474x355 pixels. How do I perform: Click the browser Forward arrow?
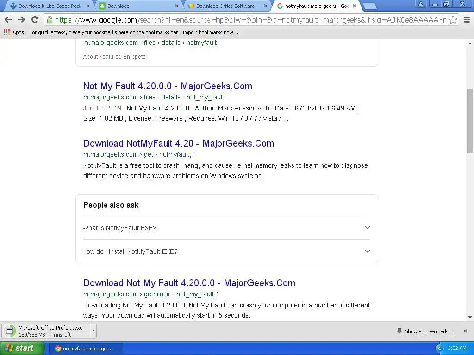(21, 20)
